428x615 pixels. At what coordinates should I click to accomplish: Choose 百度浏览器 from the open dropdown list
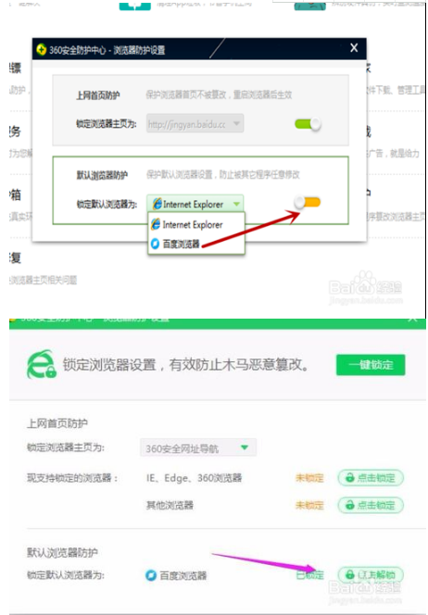point(195,244)
